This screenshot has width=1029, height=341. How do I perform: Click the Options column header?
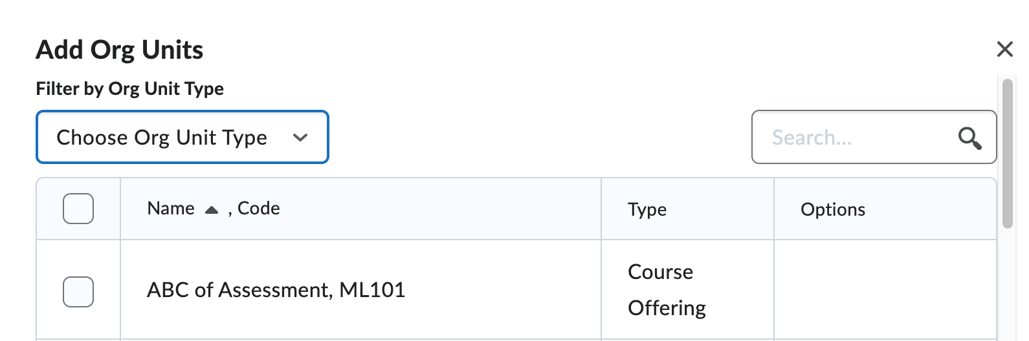(833, 209)
